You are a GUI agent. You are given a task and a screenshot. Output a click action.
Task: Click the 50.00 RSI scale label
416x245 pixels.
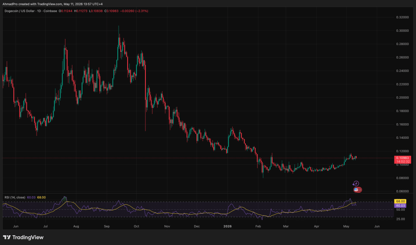click(401, 210)
